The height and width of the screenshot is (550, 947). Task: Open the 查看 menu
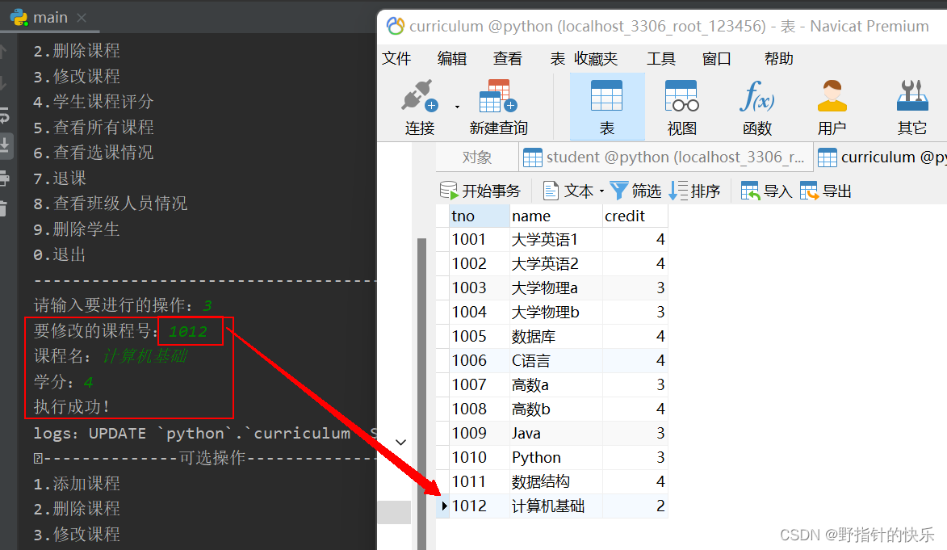point(507,59)
